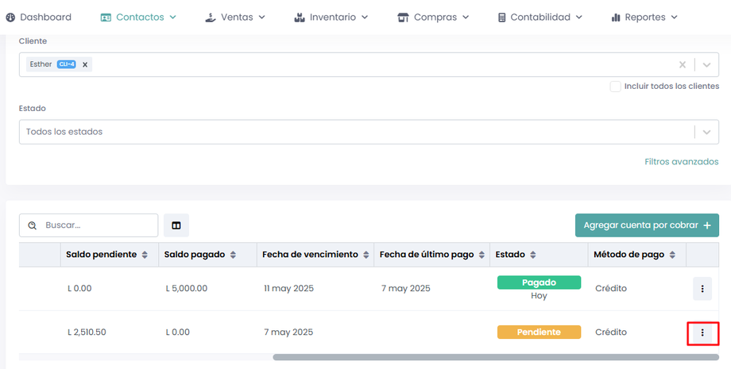Clear all selected clients in Cliente field
Image resolution: width=731 pixels, height=369 pixels.
(682, 65)
